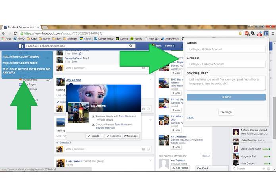The image size is (276, 196).
Task: Focus the GitHub account input field
Action: point(226,49)
